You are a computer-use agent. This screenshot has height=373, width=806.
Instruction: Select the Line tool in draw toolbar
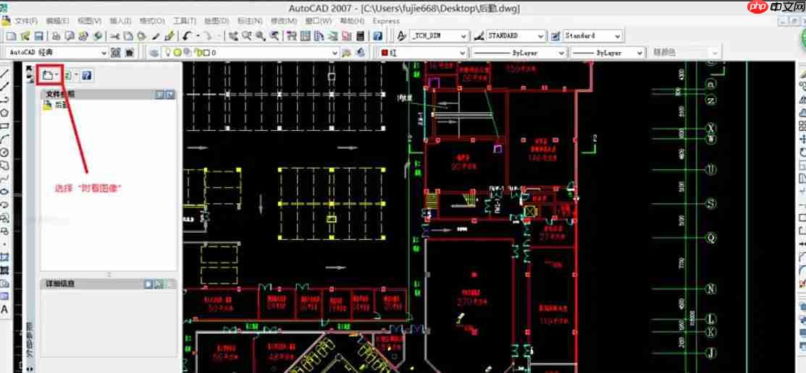[4, 73]
